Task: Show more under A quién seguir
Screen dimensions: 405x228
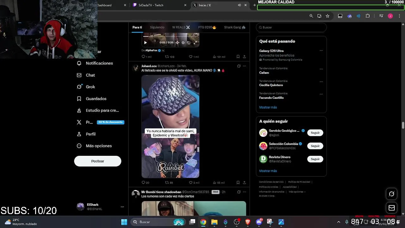Action: click(x=268, y=171)
